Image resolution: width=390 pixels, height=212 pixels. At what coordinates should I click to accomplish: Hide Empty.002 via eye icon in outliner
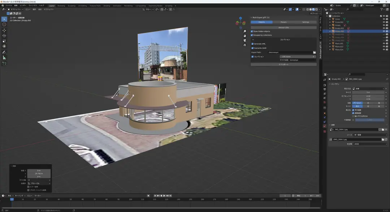click(384, 31)
